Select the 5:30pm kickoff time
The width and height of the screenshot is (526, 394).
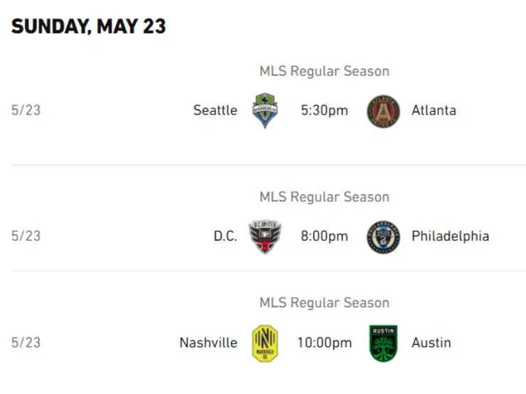324,110
